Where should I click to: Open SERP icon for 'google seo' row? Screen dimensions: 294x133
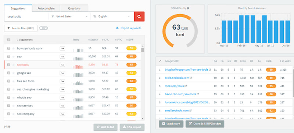pyautogui.click(x=62, y=73)
